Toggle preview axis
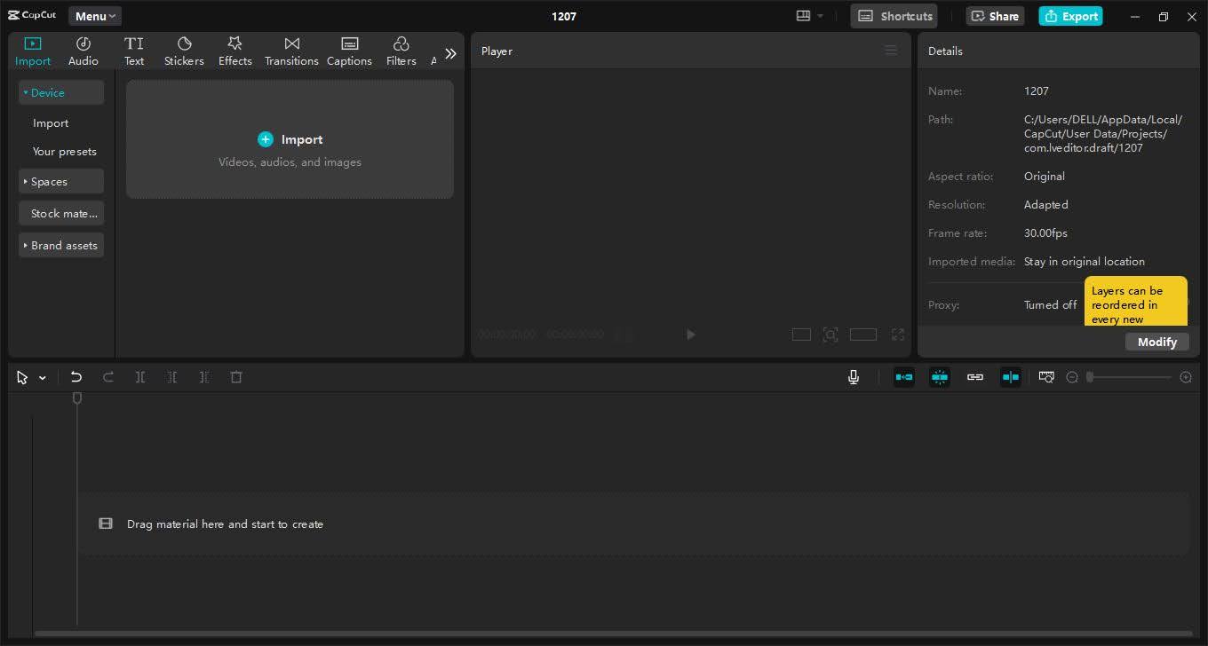This screenshot has width=1208, height=646. 1011,377
